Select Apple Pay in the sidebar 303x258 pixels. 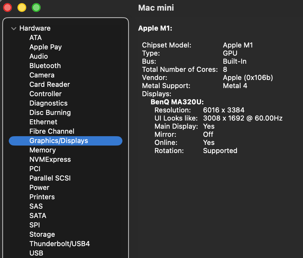pyautogui.click(x=46, y=47)
